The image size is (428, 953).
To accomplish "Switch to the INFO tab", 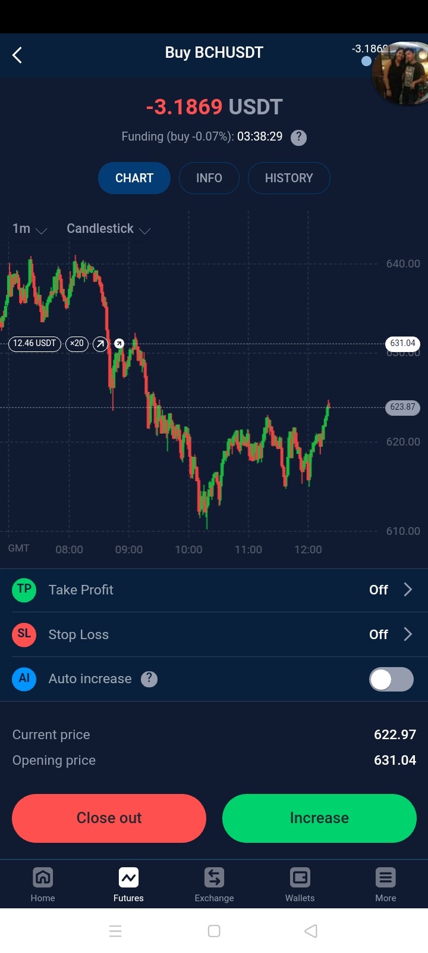I will (209, 178).
